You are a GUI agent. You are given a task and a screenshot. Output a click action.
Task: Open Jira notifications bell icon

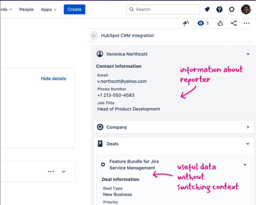(207, 9)
